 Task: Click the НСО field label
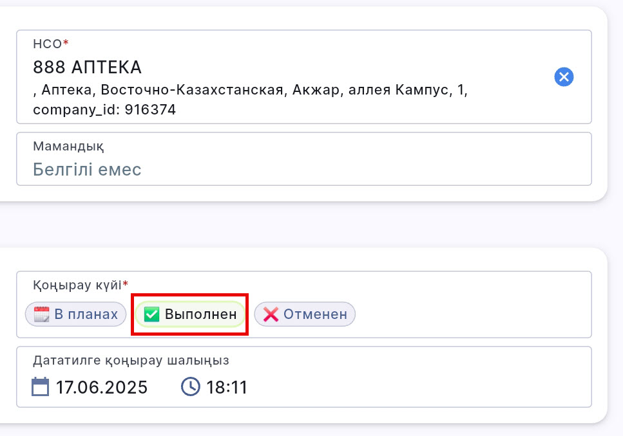[x=48, y=44]
